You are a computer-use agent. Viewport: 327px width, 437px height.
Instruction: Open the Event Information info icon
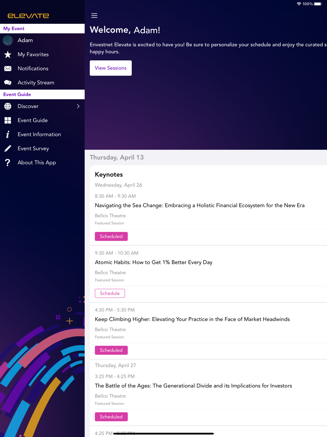point(8,134)
